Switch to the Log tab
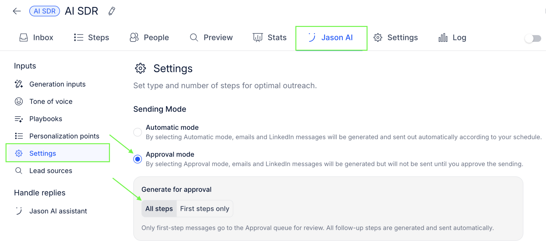The image size is (546, 252). click(x=452, y=38)
